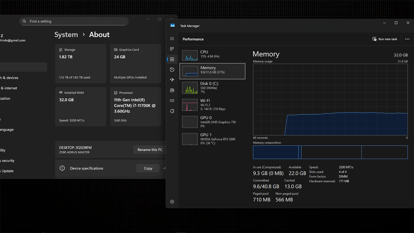Click the '22.0 GB' available memory value

297,173
